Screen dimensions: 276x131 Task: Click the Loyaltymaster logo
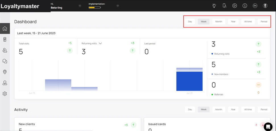pos(20,6)
